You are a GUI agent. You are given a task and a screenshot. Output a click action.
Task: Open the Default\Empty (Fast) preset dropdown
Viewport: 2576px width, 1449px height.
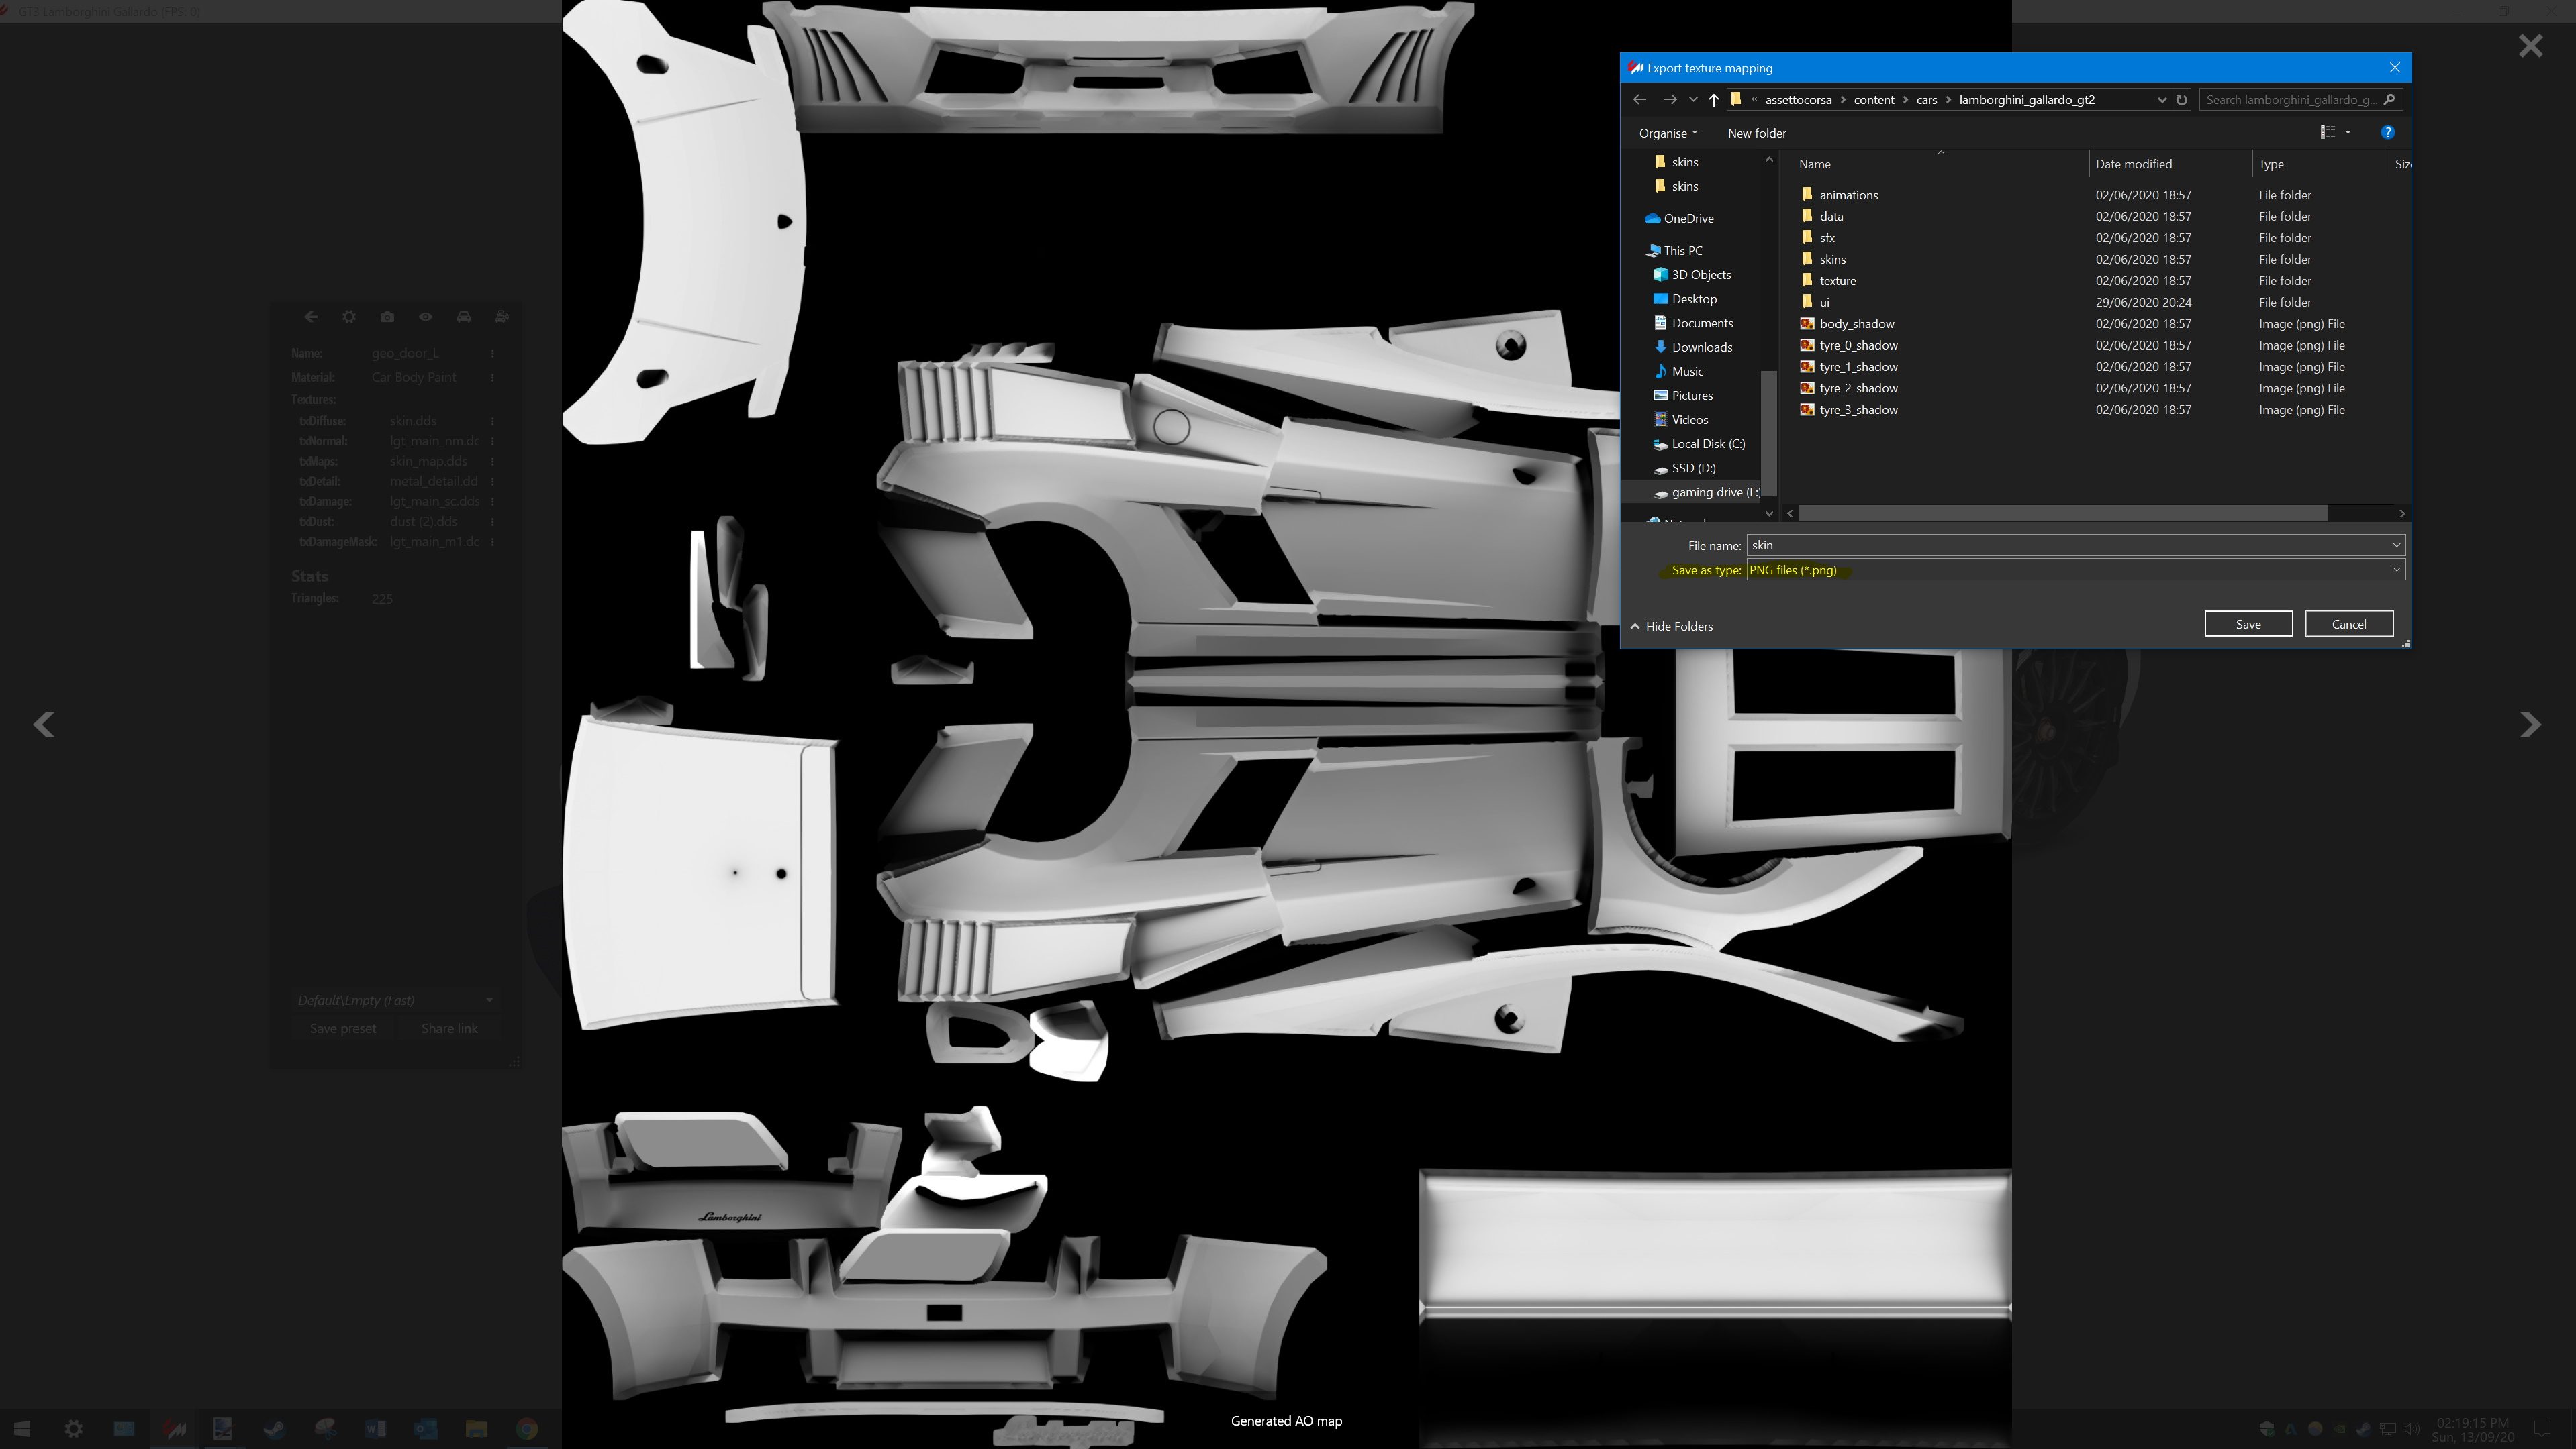pyautogui.click(x=395, y=1000)
